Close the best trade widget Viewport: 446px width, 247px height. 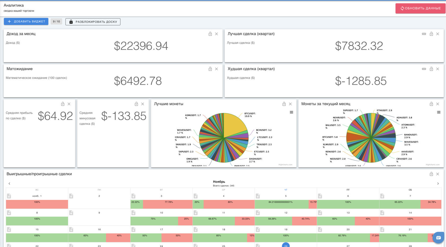[438, 34]
